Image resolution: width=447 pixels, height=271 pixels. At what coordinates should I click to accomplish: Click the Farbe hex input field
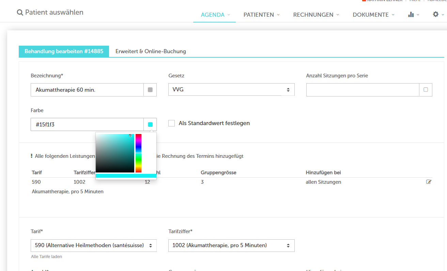87,124
